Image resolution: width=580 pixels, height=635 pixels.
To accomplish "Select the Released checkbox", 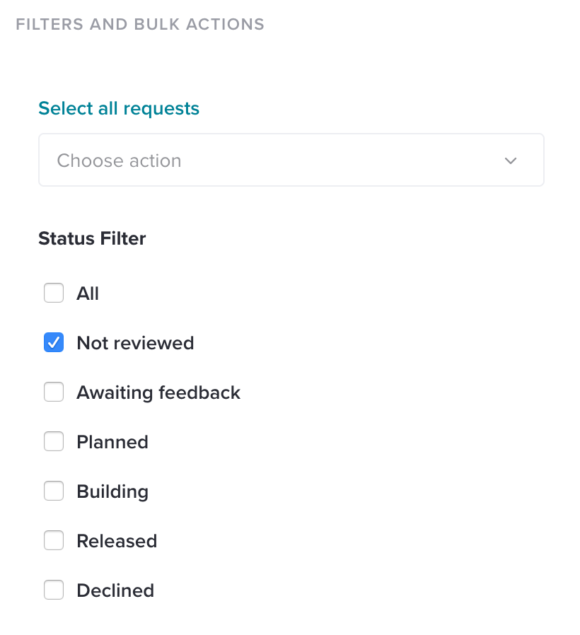I will [54, 540].
